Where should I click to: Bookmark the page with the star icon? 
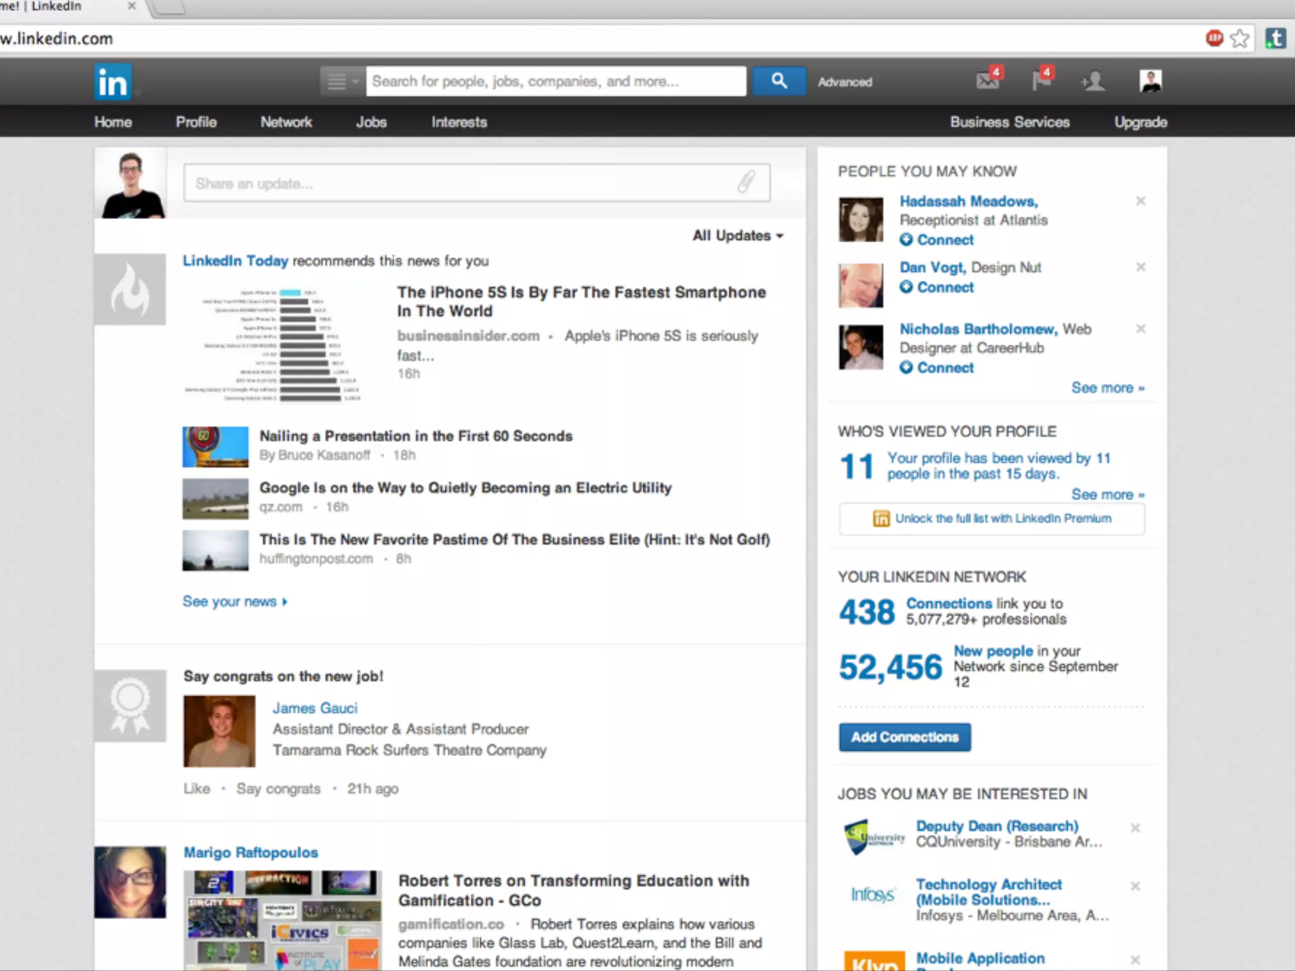(x=1239, y=39)
